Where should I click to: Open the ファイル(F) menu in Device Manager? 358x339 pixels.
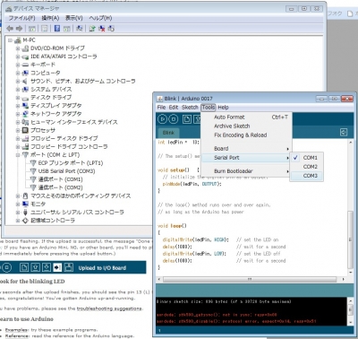click(x=21, y=18)
